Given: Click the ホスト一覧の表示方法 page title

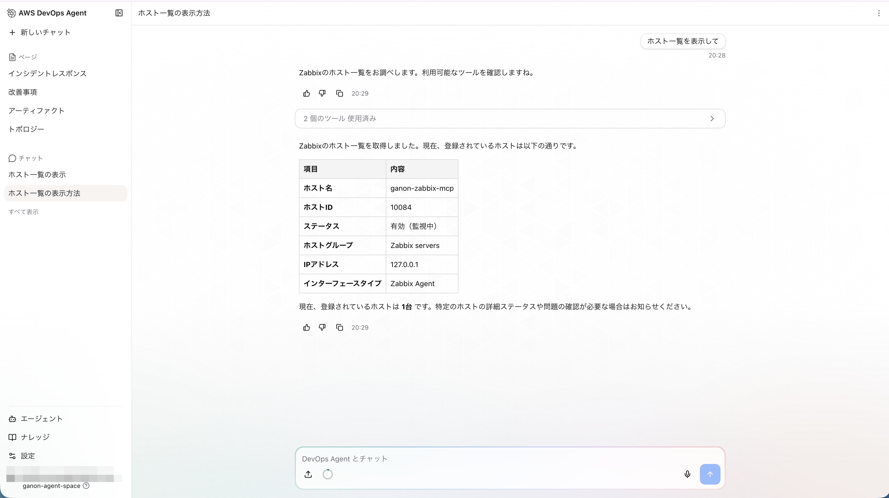Looking at the screenshot, I should 174,13.
